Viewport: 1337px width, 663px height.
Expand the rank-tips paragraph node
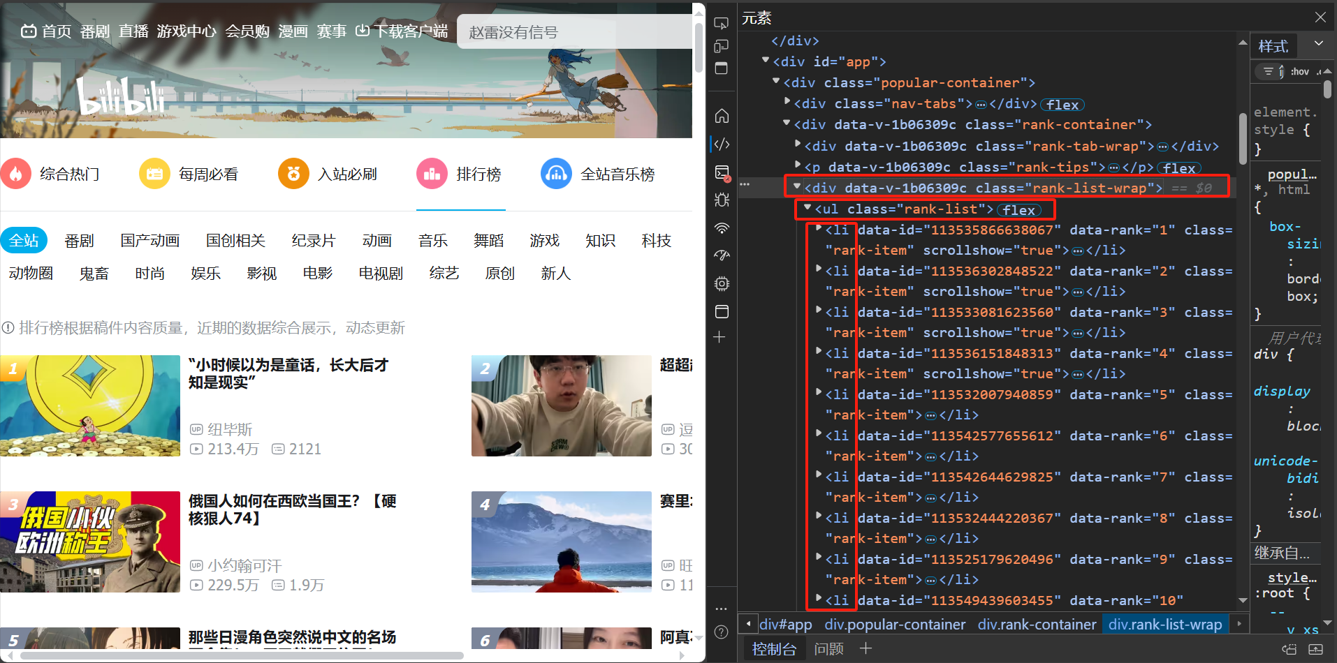[798, 165]
